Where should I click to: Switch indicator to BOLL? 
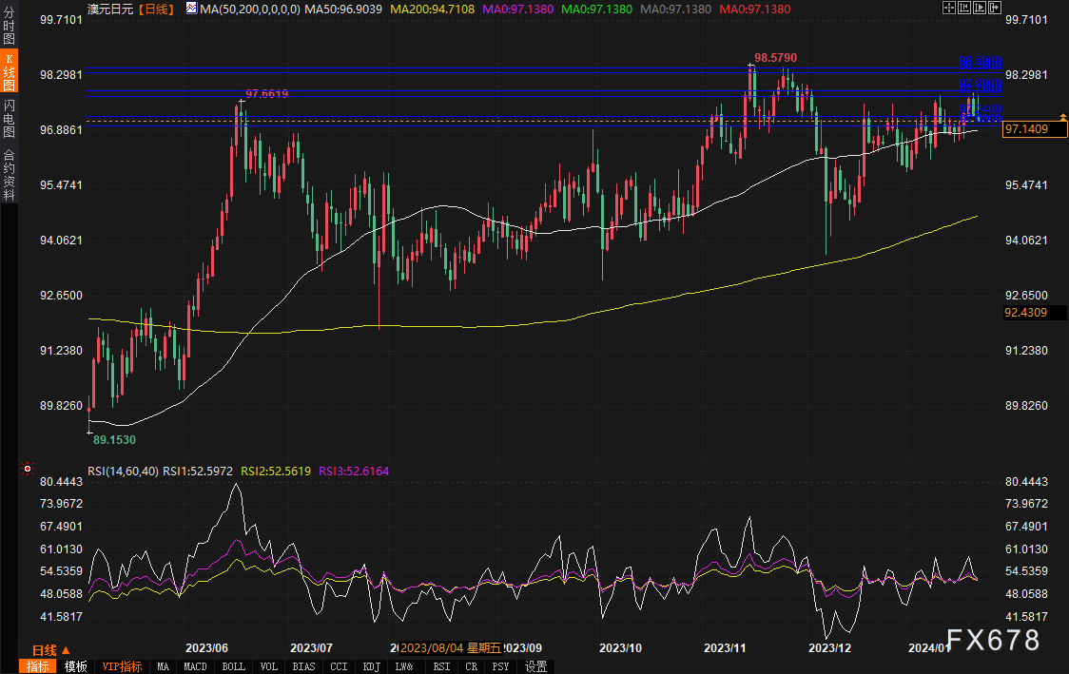tap(233, 666)
